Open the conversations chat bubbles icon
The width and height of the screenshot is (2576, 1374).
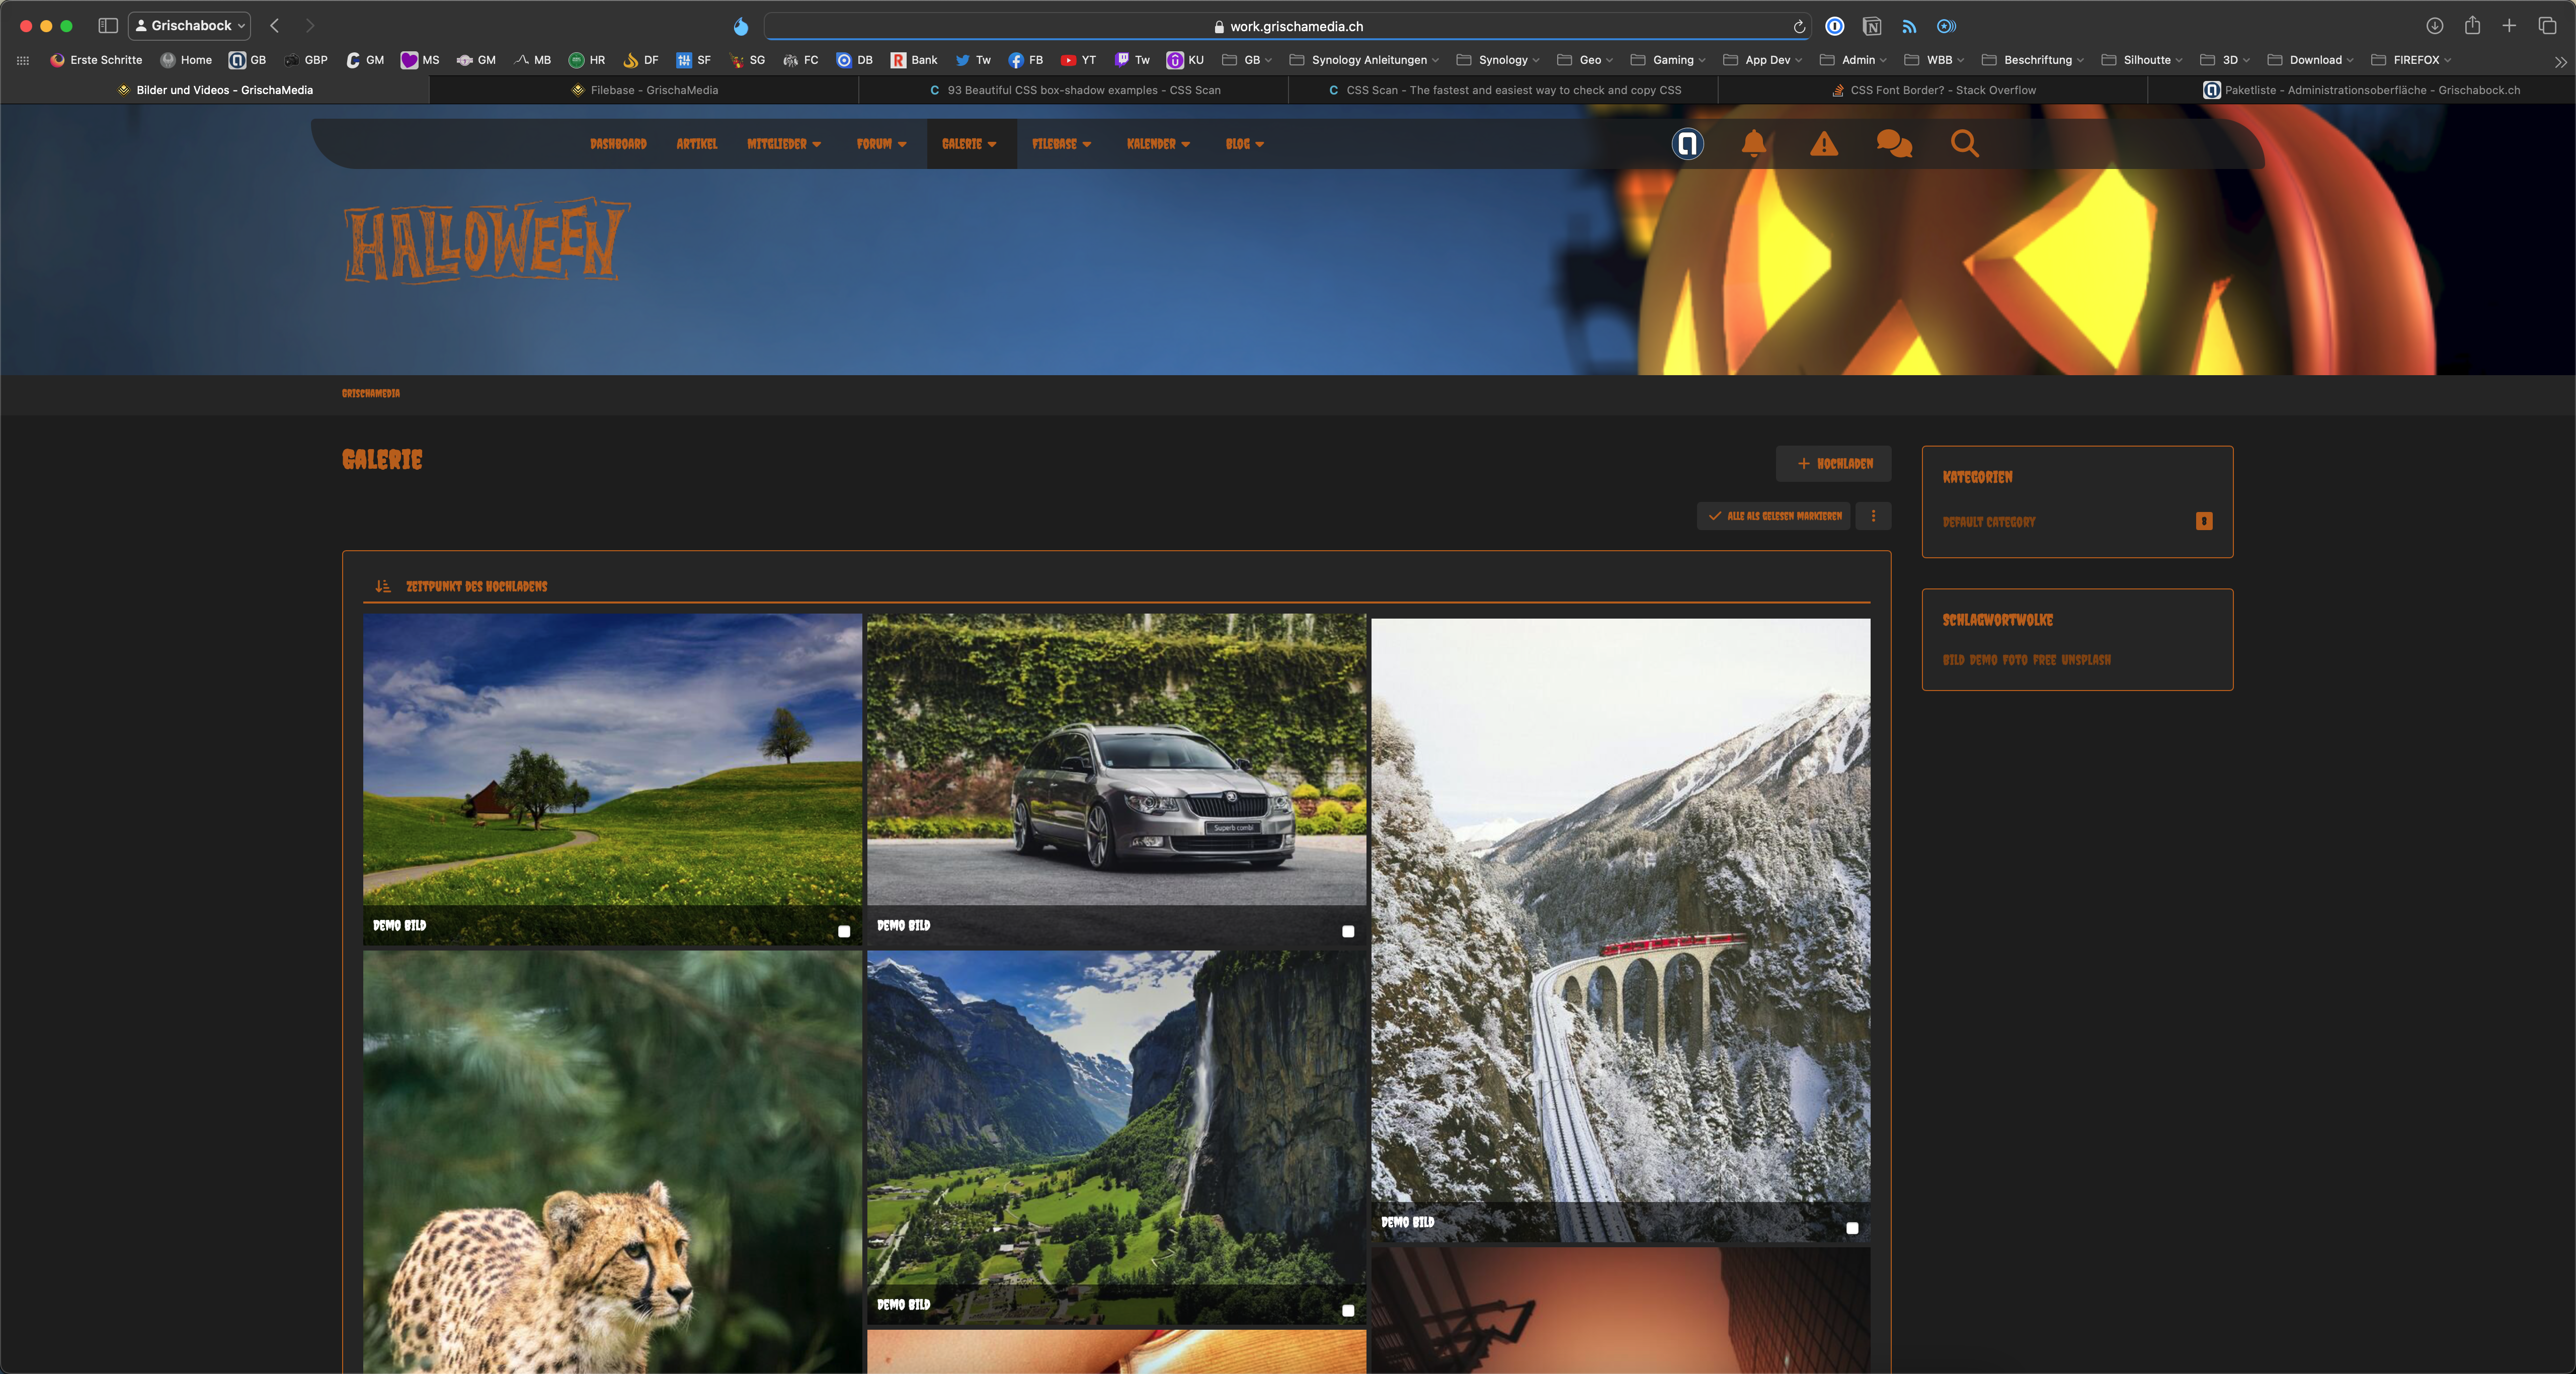[1894, 144]
